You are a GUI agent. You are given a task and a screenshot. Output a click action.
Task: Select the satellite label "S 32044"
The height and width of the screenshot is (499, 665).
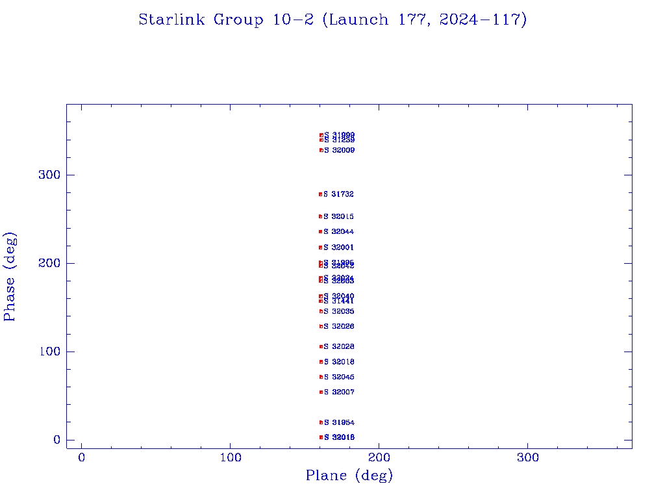click(338, 232)
